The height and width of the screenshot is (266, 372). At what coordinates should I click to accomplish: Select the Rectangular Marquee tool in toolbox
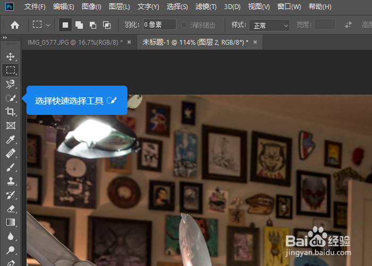pos(11,70)
